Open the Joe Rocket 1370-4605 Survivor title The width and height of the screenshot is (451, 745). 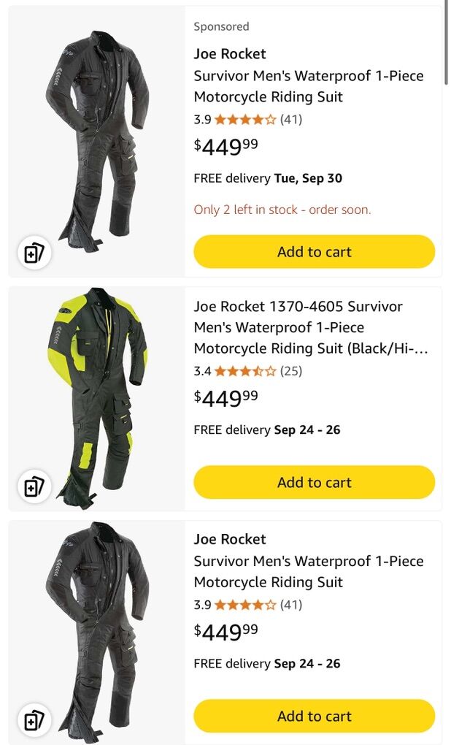(311, 327)
